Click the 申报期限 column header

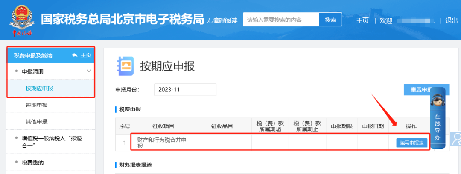tap(341, 126)
